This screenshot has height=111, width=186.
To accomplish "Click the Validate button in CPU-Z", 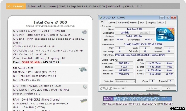I will pos(153,88).
